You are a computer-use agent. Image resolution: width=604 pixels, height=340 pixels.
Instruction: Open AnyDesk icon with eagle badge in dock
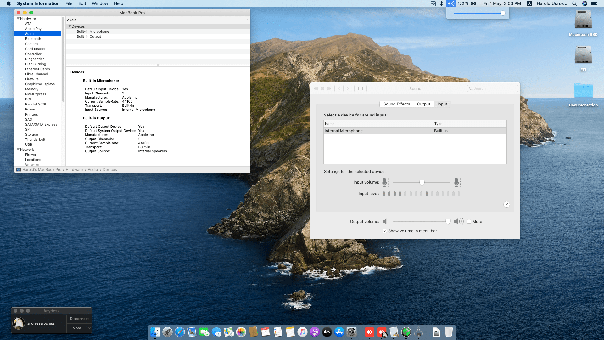pos(382,332)
